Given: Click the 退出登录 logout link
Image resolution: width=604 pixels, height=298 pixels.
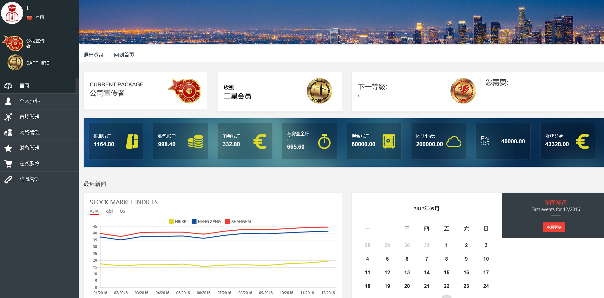Looking at the screenshot, I should 94,55.
